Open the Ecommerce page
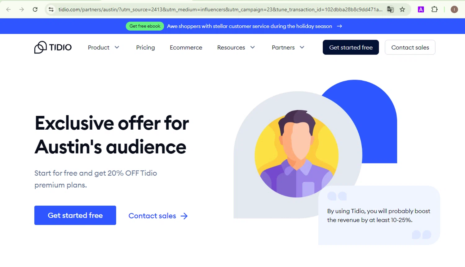465x267 pixels. pos(186,47)
